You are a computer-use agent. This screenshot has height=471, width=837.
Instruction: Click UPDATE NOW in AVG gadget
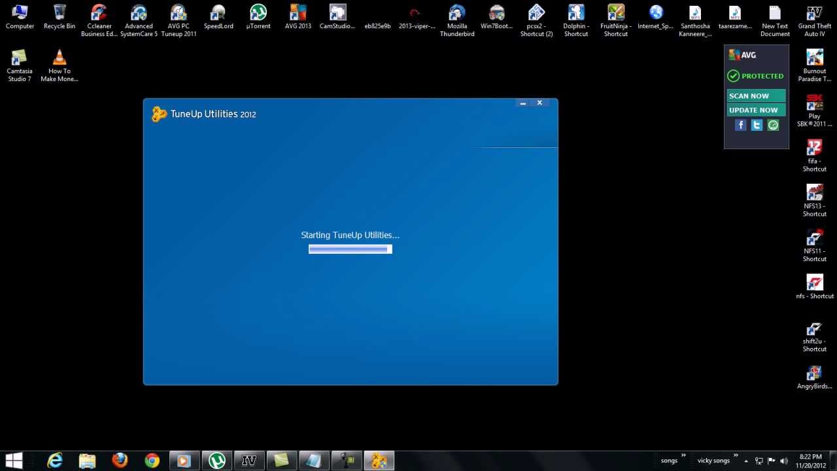point(756,110)
